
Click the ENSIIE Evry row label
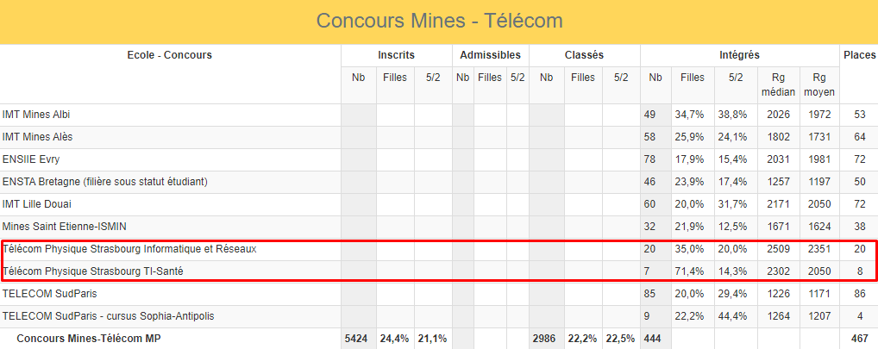[x=31, y=159]
